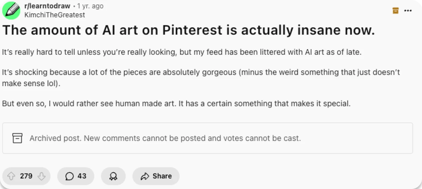
Task: Click the paragraph starting "It's really hard to tell"
Action: 182,52
